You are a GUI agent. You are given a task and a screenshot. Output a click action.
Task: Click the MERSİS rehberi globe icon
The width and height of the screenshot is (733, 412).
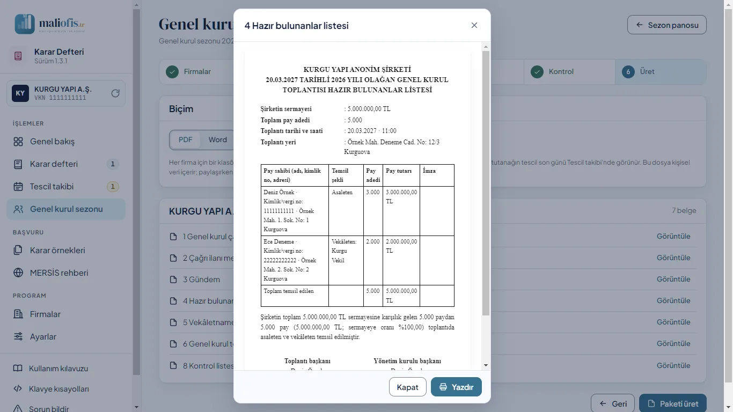[18, 273]
